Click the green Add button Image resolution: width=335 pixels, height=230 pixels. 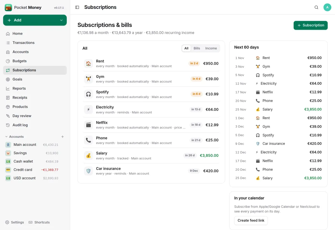[x=35, y=20]
